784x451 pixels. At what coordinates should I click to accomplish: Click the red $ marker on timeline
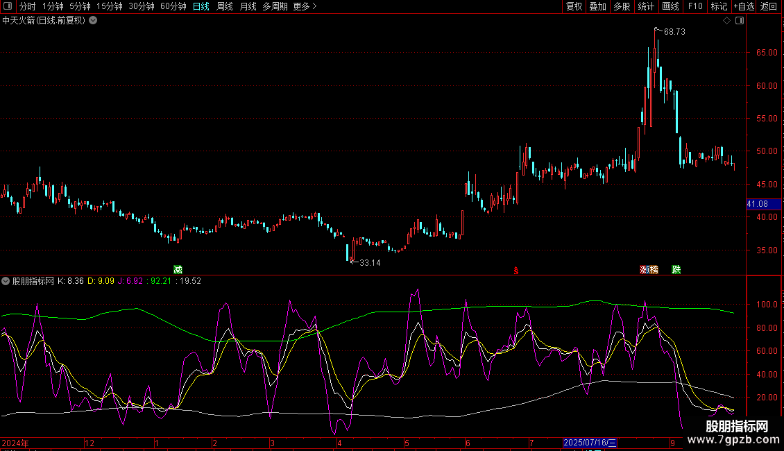(x=515, y=270)
